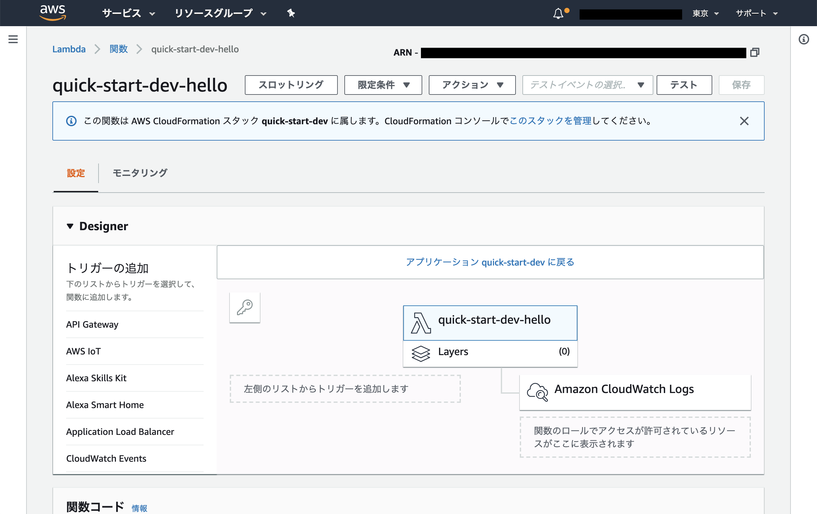Open the アクション dropdown
The height and width of the screenshot is (514, 817).
click(x=472, y=85)
